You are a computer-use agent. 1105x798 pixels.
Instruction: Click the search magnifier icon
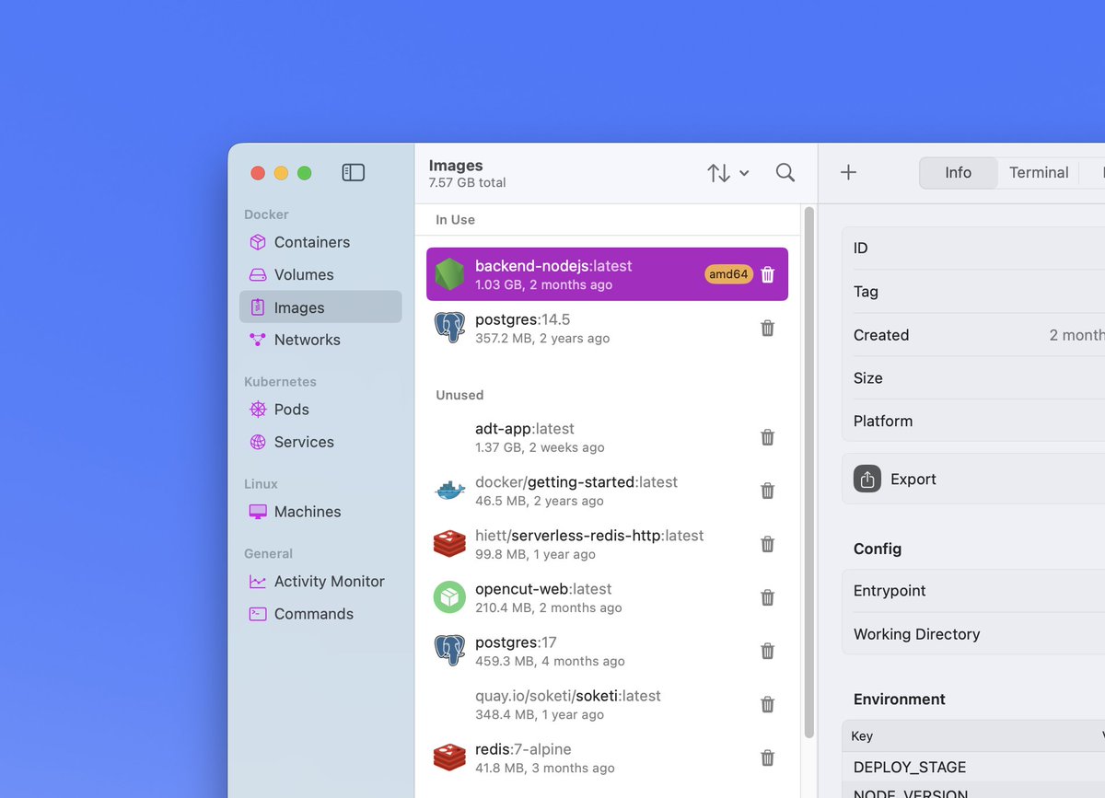pos(785,172)
